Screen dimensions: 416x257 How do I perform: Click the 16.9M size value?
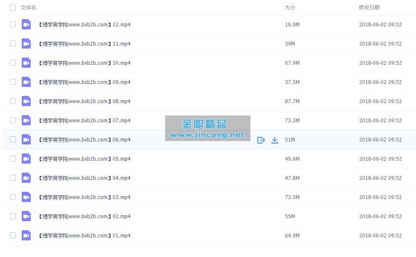coord(292,25)
